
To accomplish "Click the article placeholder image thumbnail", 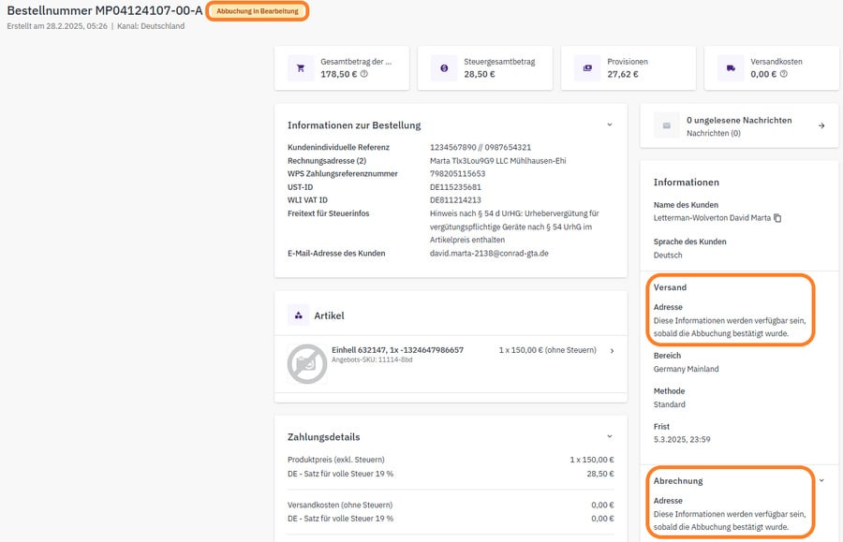I will [307, 364].
